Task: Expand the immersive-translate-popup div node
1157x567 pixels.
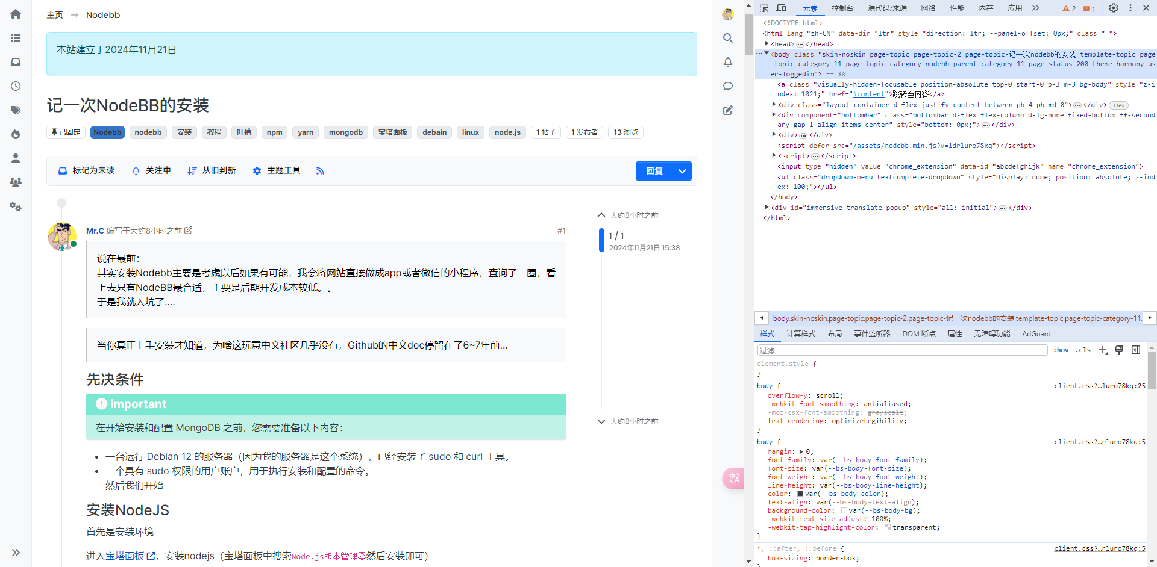Action: click(x=767, y=208)
